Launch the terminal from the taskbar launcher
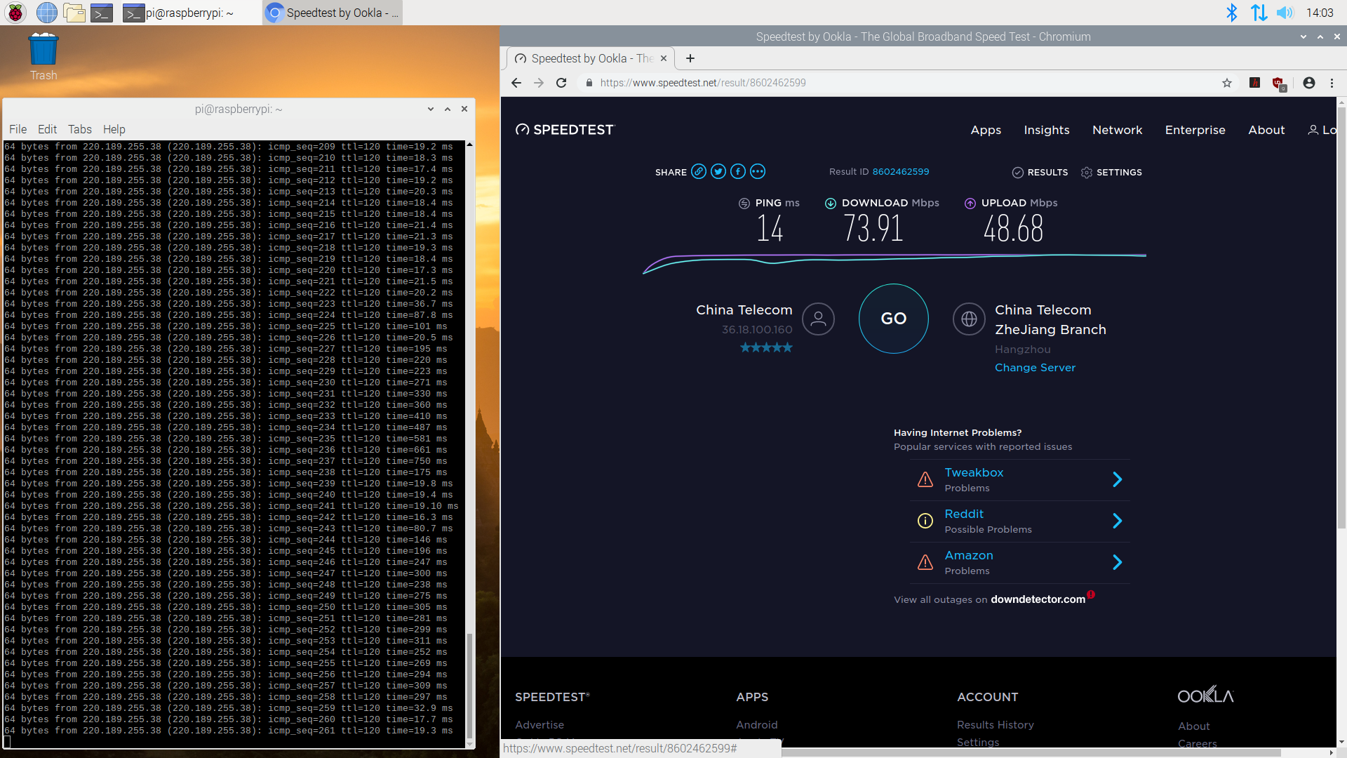This screenshot has height=758, width=1347. (x=102, y=12)
